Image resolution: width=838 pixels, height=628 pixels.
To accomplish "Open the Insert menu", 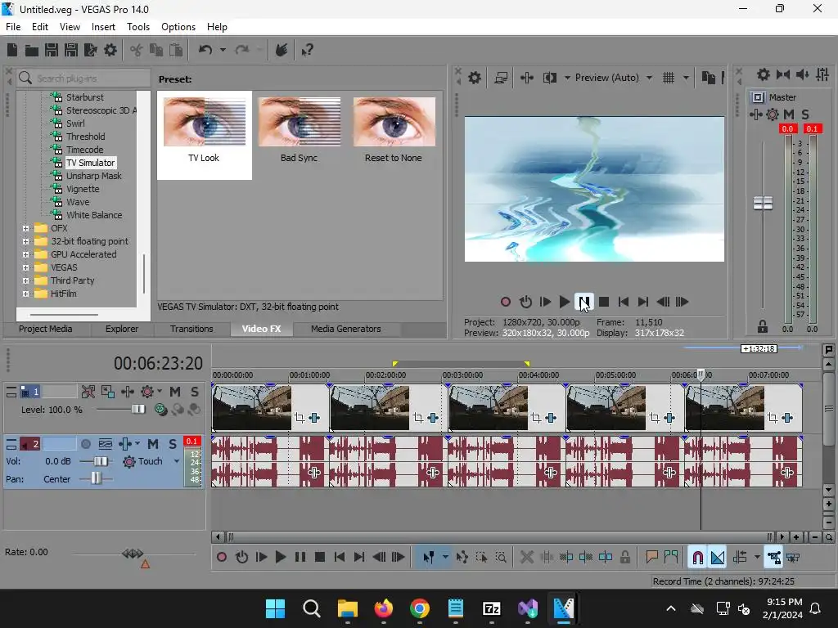I will 103,27.
